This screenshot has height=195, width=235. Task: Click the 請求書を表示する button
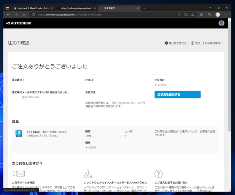pos(177,95)
